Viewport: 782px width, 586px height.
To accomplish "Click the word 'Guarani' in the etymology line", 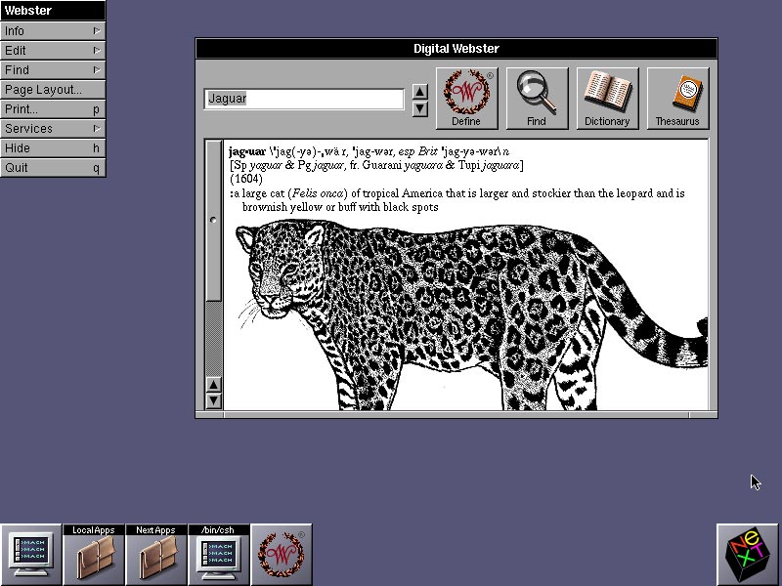I will (x=382, y=165).
